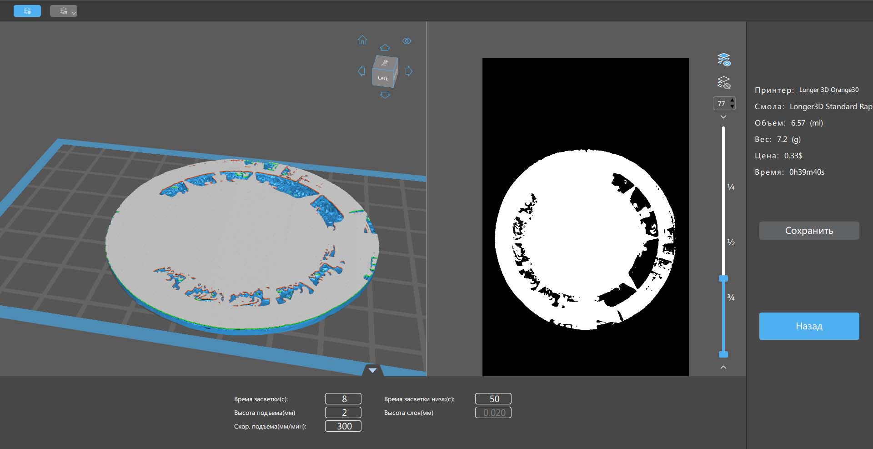This screenshot has width=873, height=449.
Task: Click the upper layer slider handle
Action: 723,278
